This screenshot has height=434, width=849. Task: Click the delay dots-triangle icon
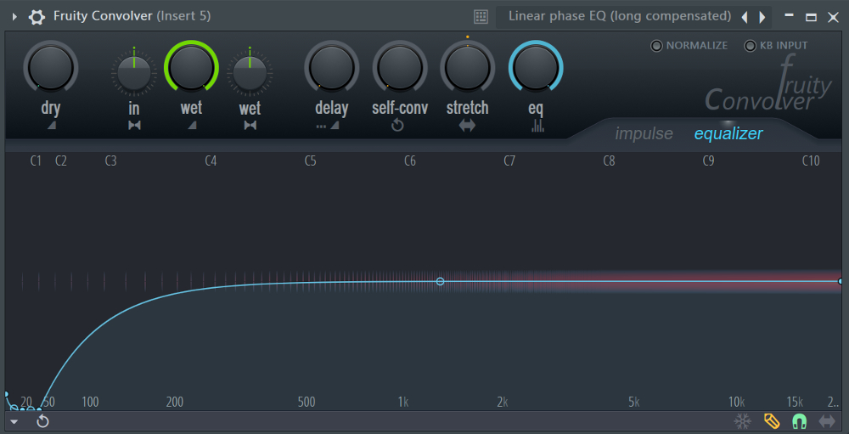pos(328,126)
